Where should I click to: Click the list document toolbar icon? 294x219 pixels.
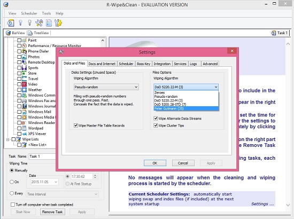(49, 23)
